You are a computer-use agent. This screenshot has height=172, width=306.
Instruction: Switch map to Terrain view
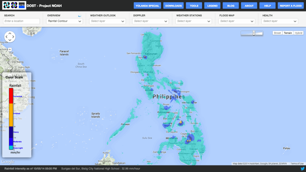click(x=288, y=33)
